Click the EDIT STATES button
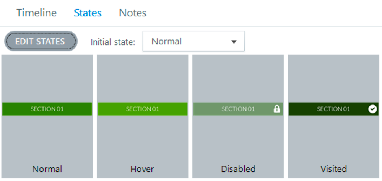This screenshot has height=181, width=382. click(x=40, y=41)
